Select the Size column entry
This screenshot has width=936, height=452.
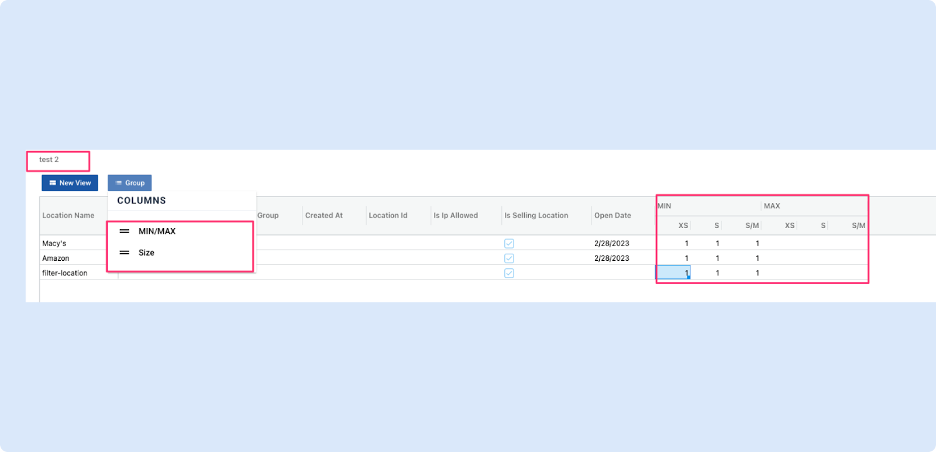pos(146,253)
